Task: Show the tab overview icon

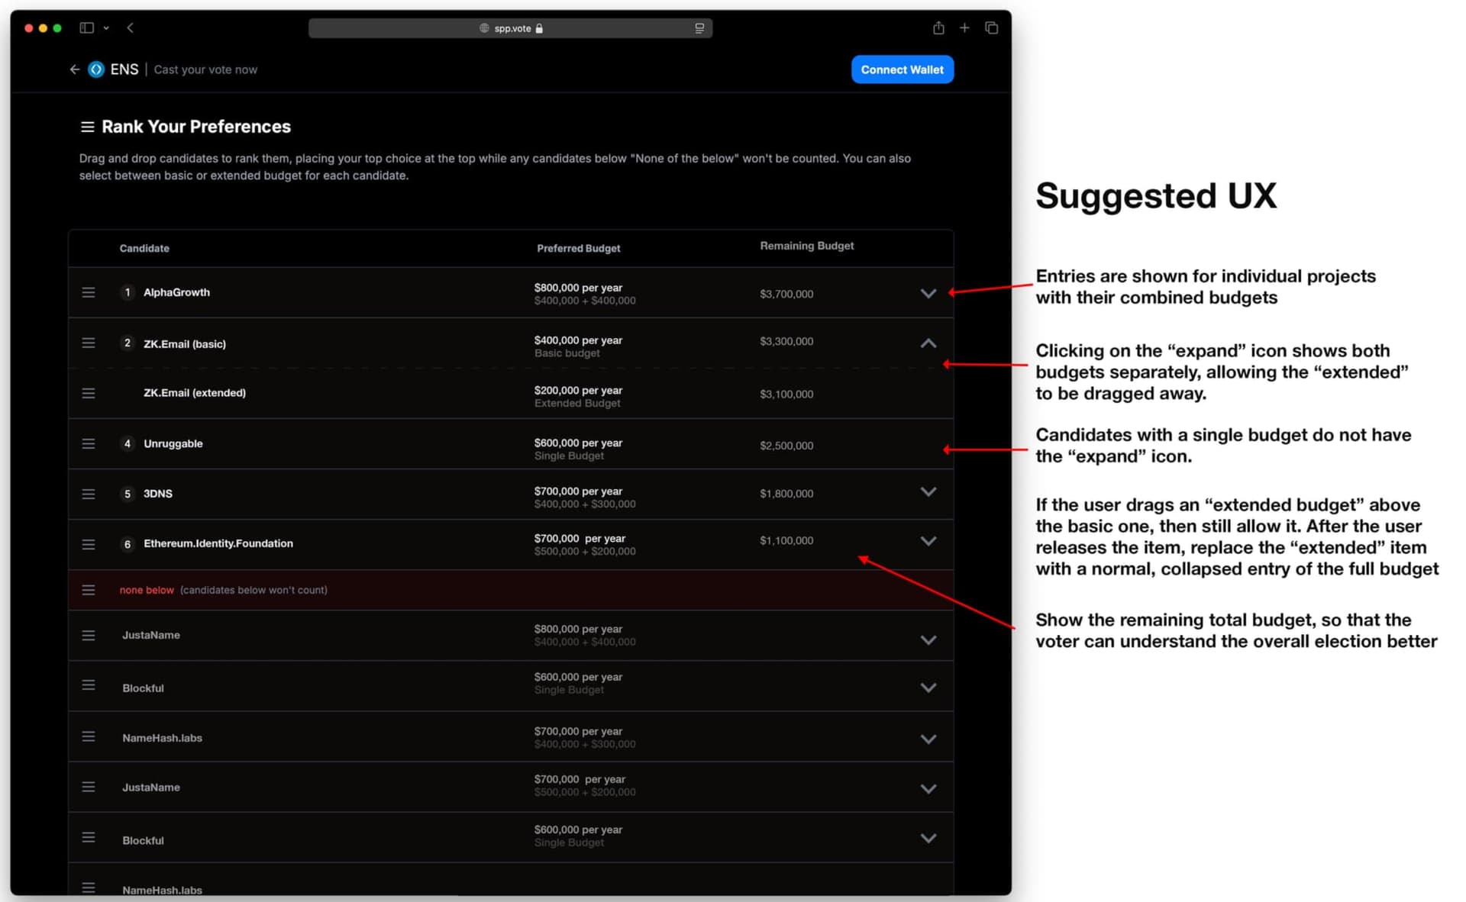Action: click(x=991, y=28)
